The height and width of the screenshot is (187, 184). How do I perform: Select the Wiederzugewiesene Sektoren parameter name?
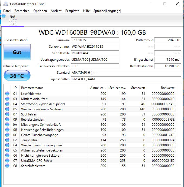coord(42,109)
